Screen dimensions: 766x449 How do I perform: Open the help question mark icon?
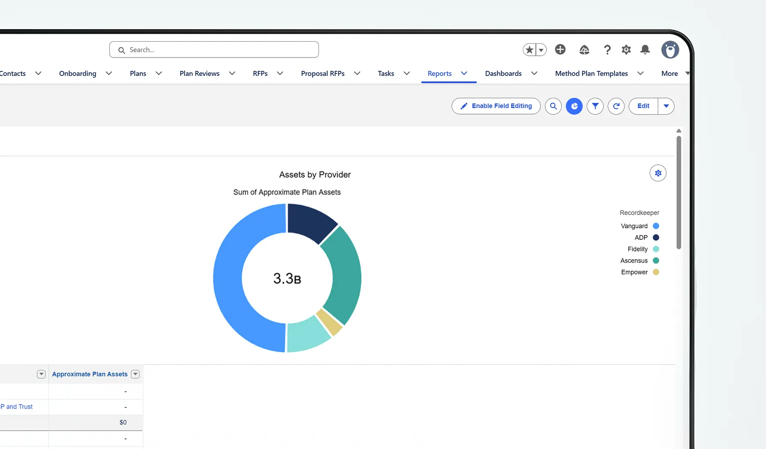[x=607, y=50]
